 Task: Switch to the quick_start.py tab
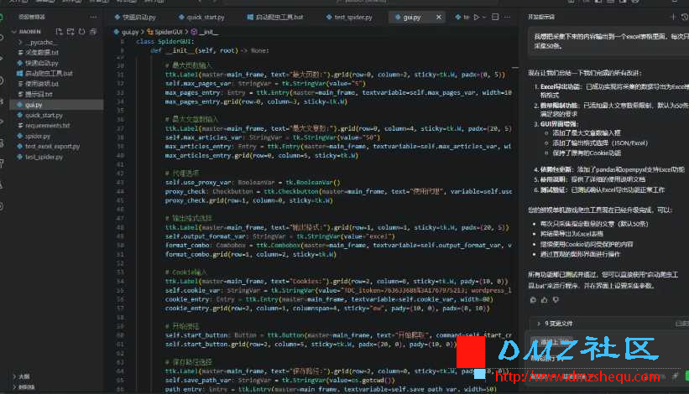[x=206, y=16]
